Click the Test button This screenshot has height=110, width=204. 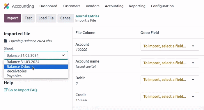[28, 18]
